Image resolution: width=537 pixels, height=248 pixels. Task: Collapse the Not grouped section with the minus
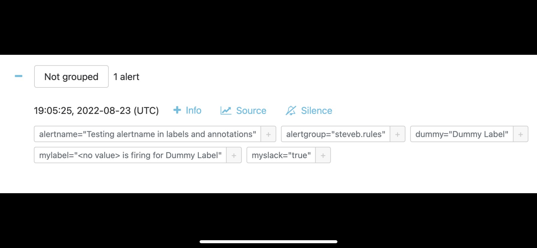(x=18, y=76)
